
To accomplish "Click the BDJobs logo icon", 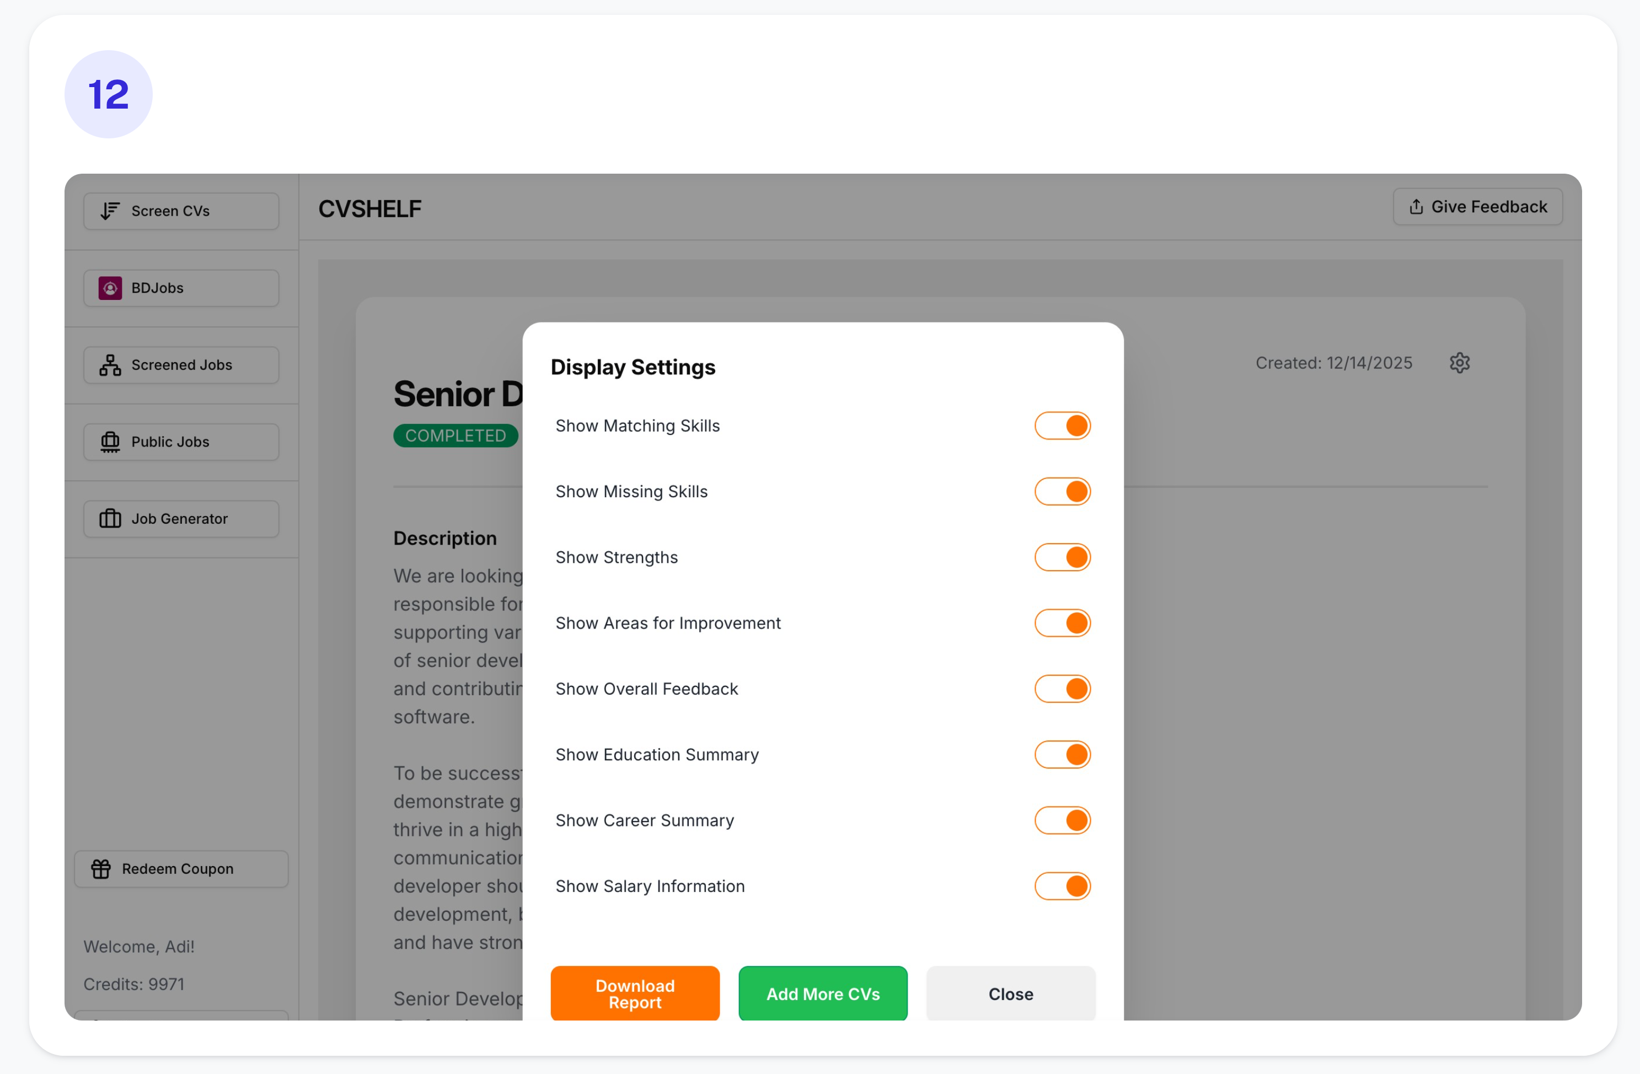I will coord(110,288).
